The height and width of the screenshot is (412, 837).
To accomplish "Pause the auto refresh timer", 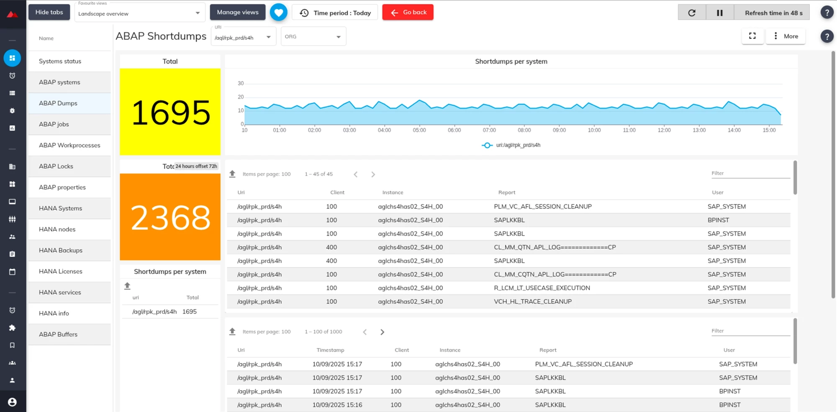I will click(x=719, y=13).
